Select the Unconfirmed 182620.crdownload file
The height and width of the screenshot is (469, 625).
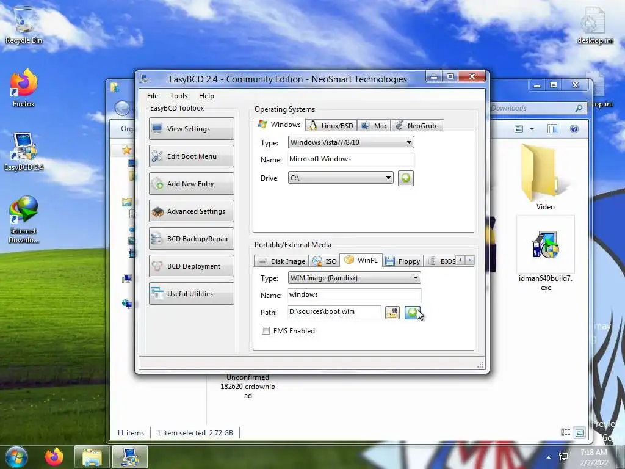pos(248,386)
